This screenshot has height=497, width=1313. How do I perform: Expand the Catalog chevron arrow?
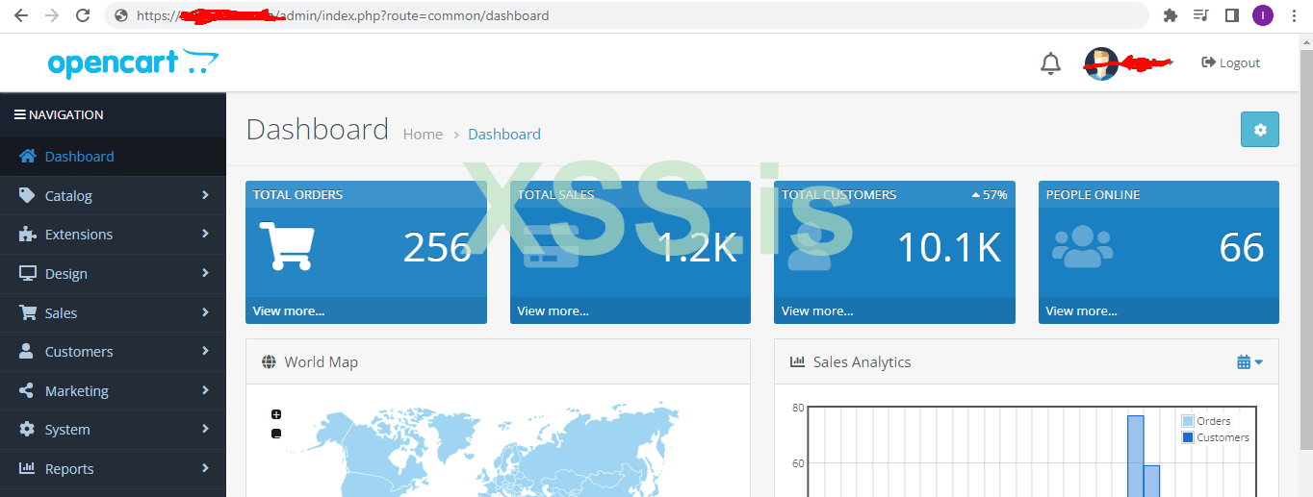click(x=205, y=195)
